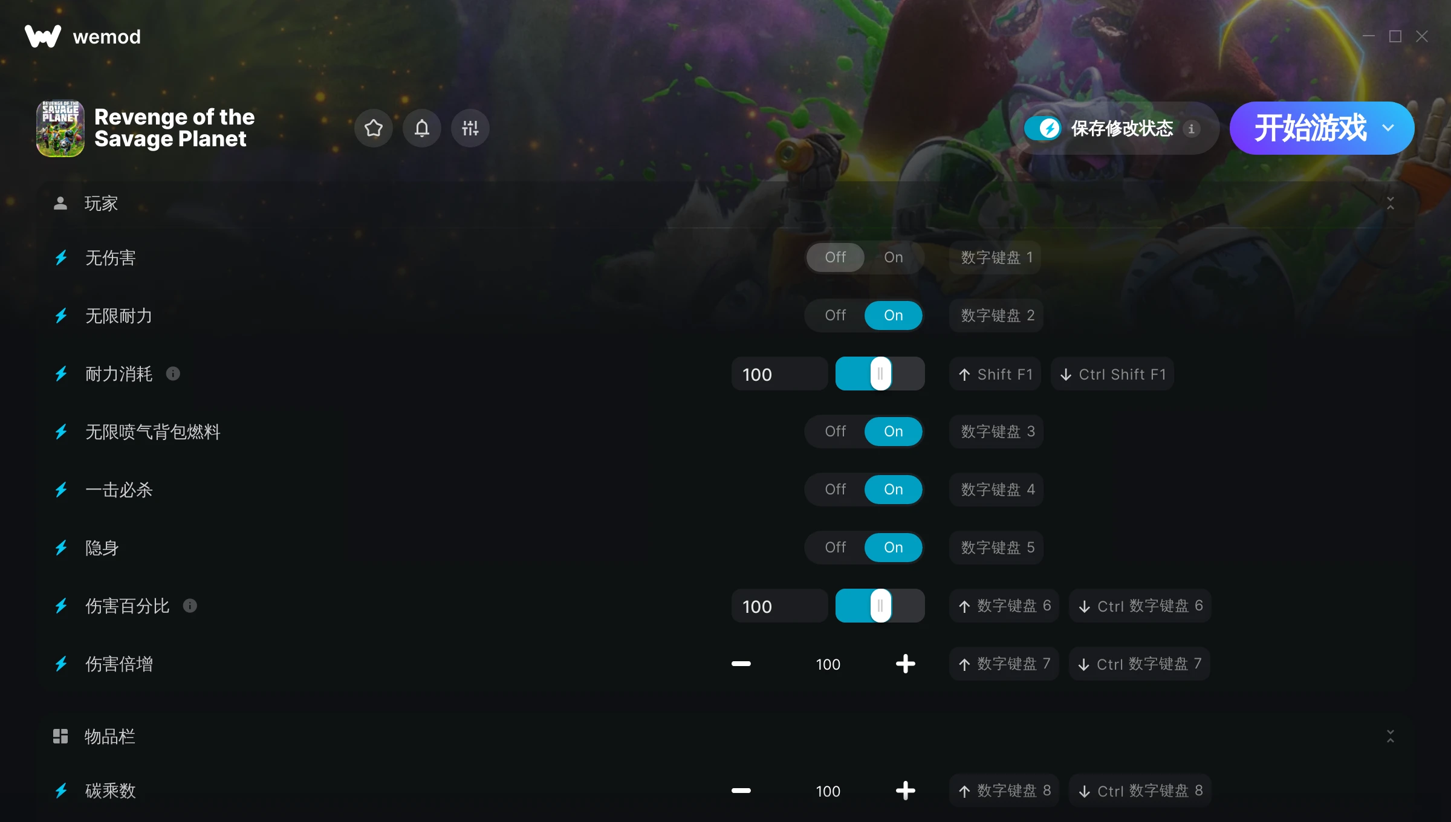
Task: Collapse the 物品栏 section
Action: coord(1390,736)
